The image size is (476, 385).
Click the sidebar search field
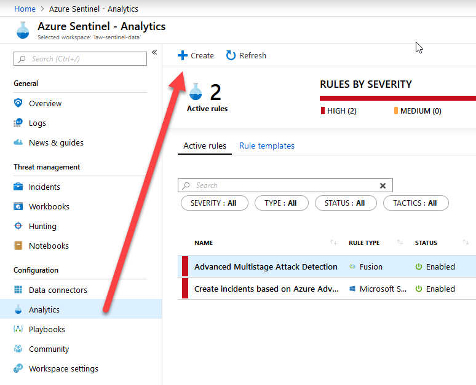[80, 59]
